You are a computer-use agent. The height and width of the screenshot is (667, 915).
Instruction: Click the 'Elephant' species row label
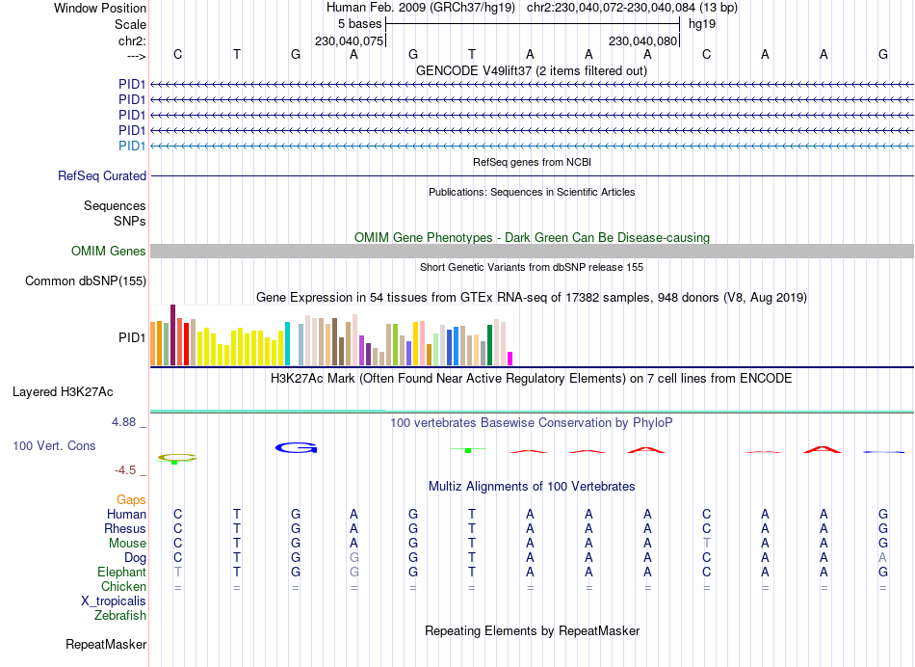pos(121,572)
